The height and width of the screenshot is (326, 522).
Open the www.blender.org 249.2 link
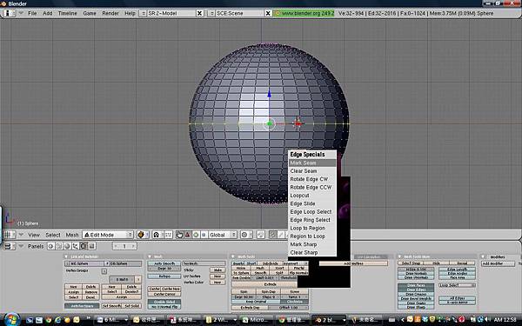(x=304, y=13)
